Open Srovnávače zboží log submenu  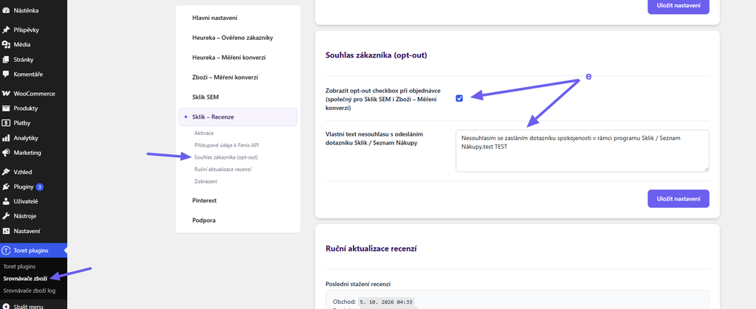tap(29, 291)
